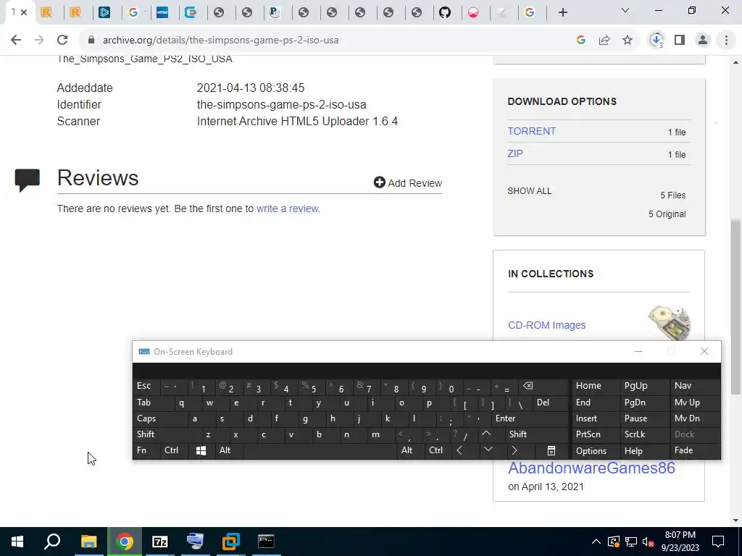Open File Explorer from taskbar
This screenshot has width=742, height=556.
pyautogui.click(x=88, y=542)
